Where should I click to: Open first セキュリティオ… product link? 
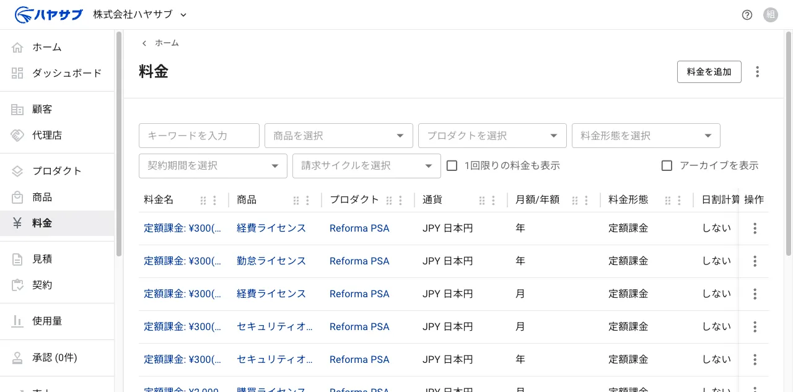tap(274, 326)
